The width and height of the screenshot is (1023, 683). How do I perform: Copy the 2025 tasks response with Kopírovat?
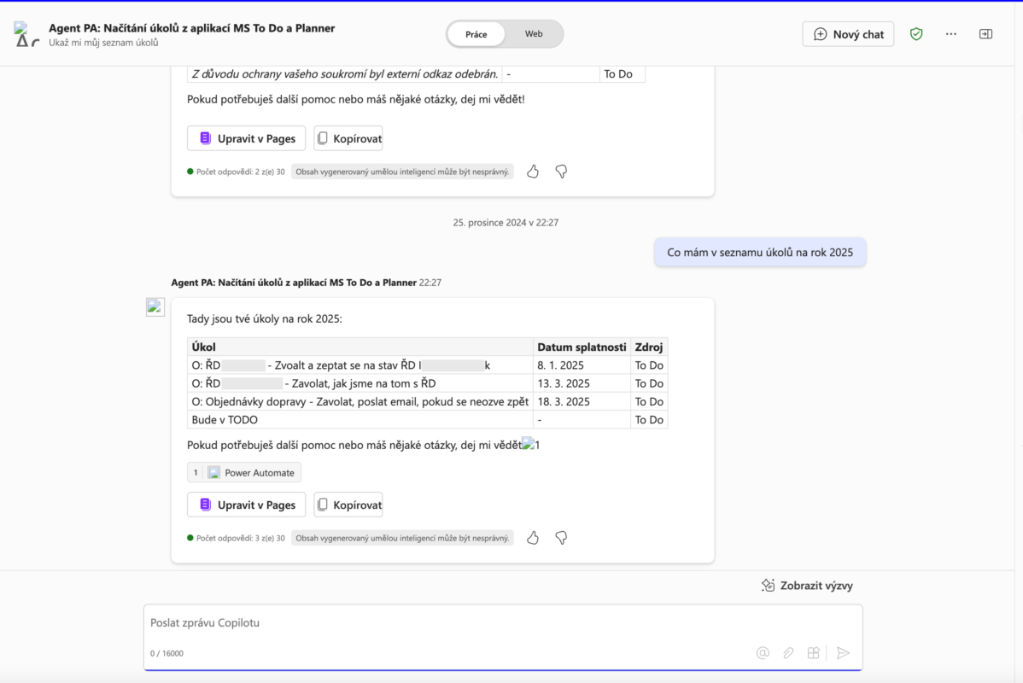(348, 505)
